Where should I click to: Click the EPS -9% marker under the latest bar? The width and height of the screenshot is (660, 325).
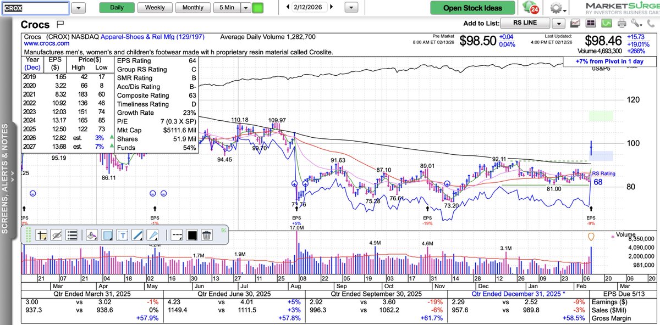pyautogui.click(x=591, y=221)
